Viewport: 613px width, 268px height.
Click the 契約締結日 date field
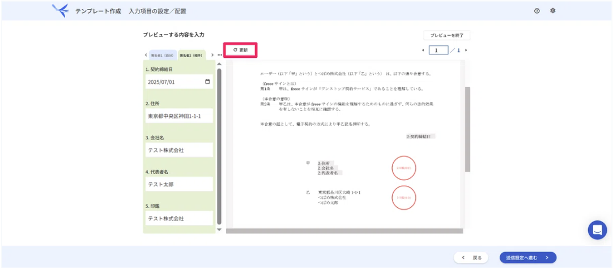(179, 82)
